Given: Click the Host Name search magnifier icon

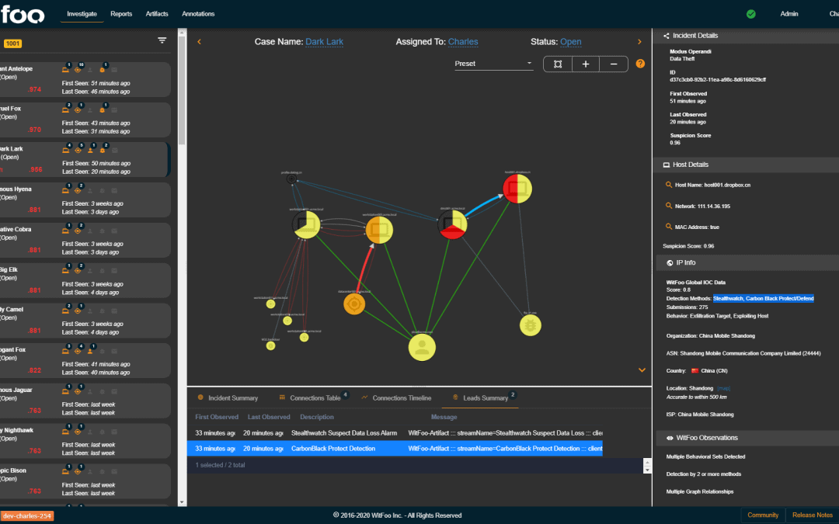Looking at the screenshot, I should tap(668, 185).
